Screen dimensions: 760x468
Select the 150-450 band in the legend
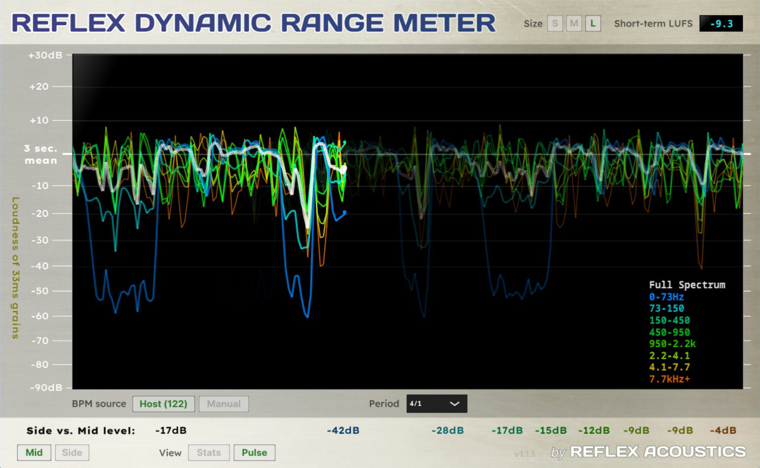[669, 320]
